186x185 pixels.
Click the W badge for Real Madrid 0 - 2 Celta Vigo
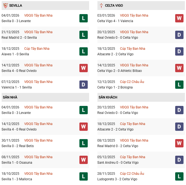tap(179, 143)
